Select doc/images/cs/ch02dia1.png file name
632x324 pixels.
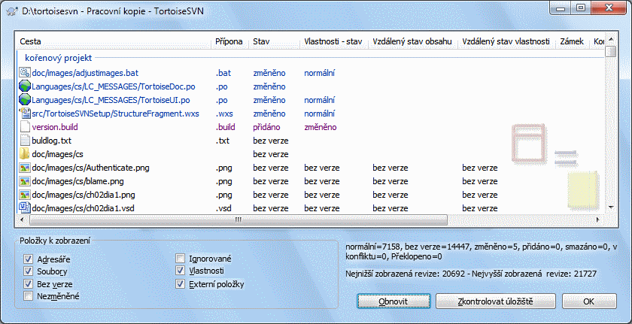coord(84,195)
